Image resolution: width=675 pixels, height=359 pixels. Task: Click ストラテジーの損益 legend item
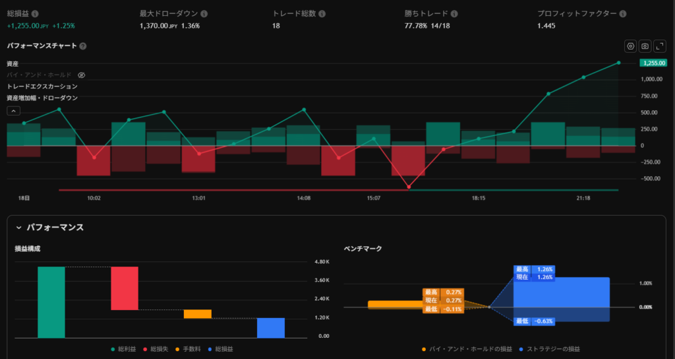[x=549, y=348]
